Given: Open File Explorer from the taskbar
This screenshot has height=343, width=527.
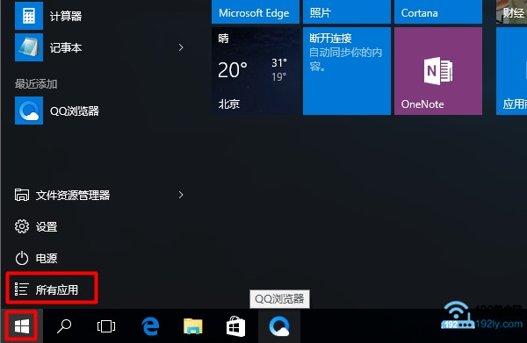Looking at the screenshot, I should (x=193, y=326).
